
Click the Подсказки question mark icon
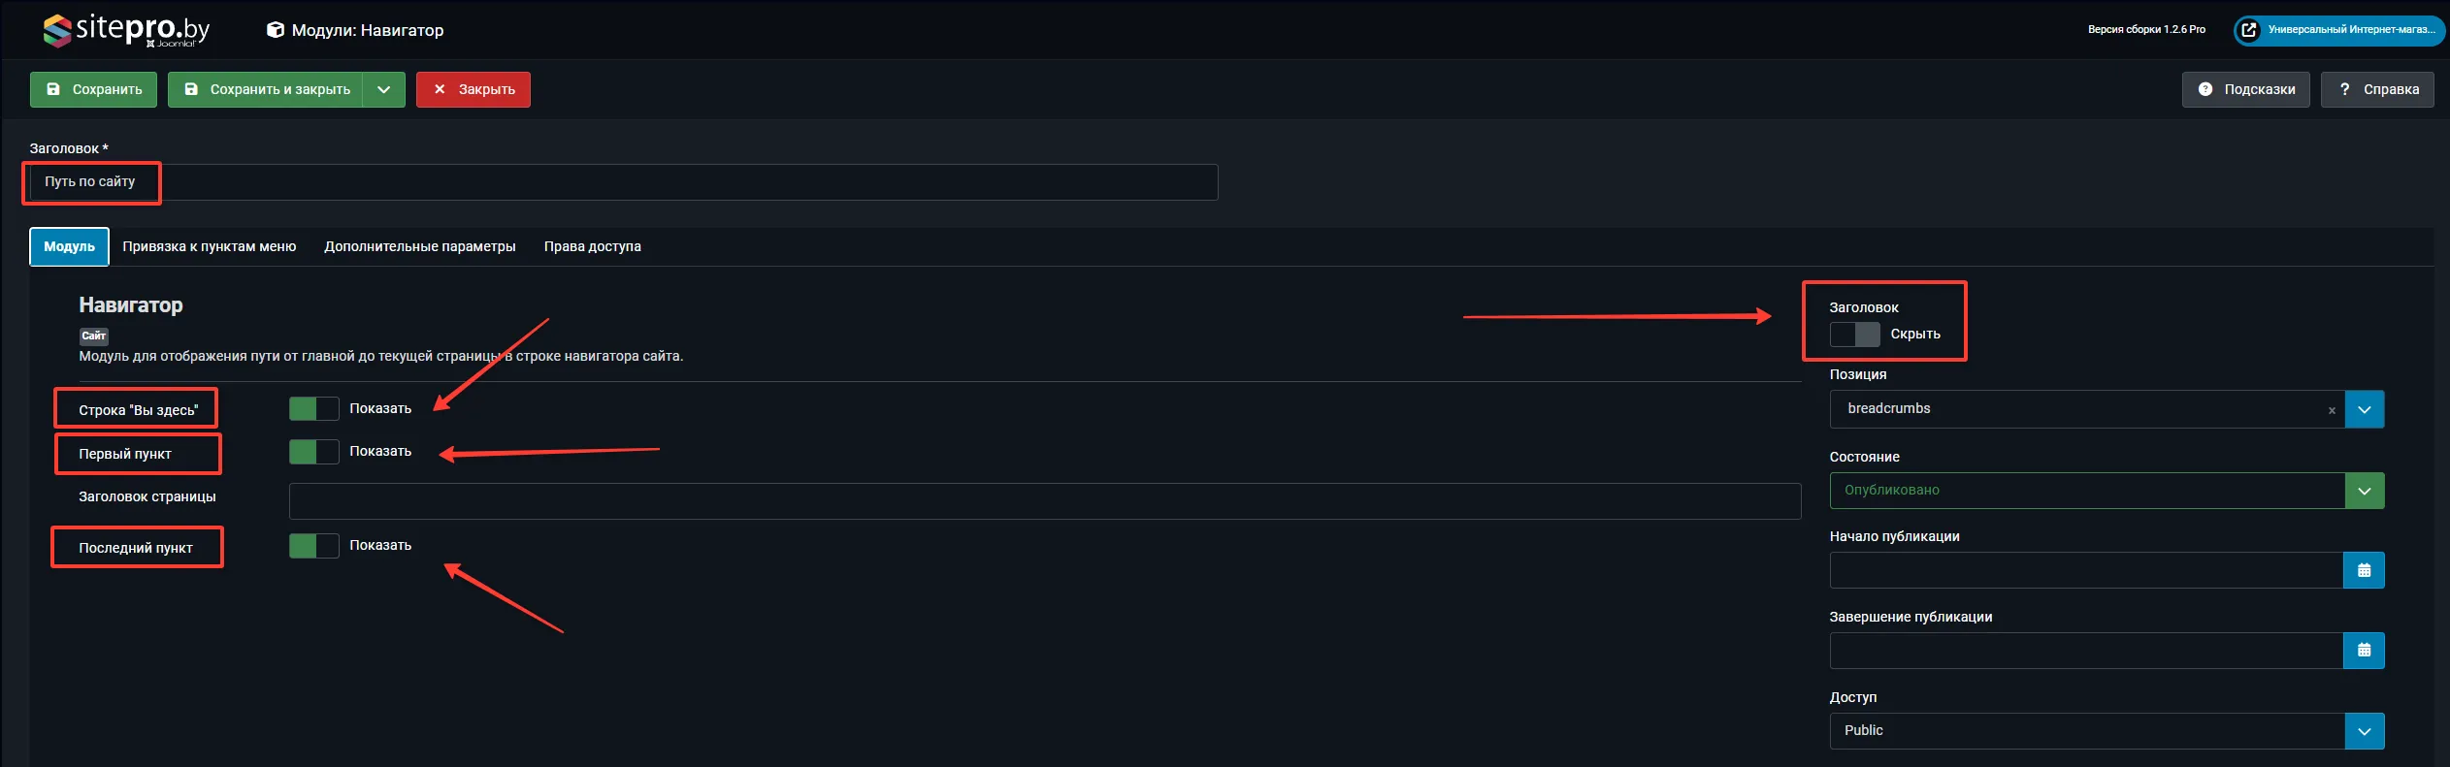click(x=2205, y=89)
